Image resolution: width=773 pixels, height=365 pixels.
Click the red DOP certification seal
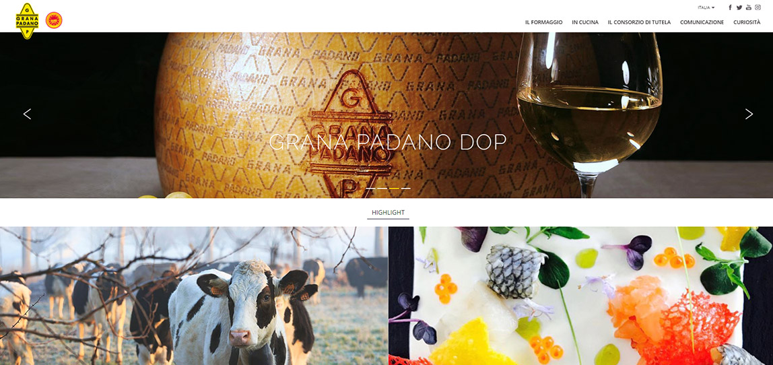coord(54,20)
